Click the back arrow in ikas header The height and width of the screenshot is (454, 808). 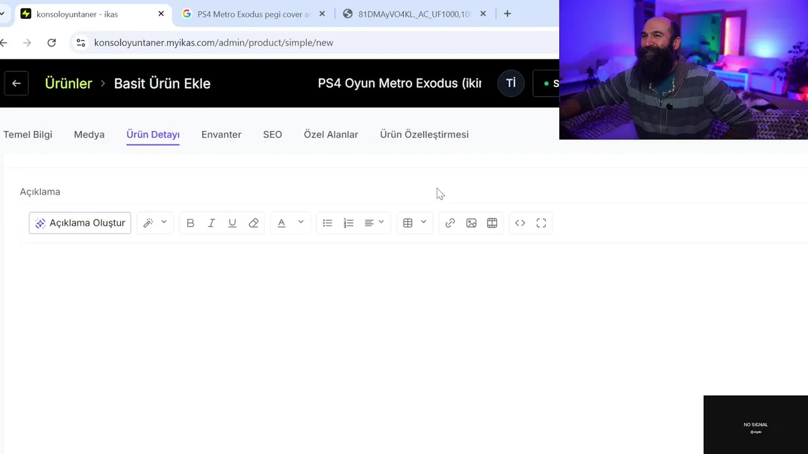(16, 83)
